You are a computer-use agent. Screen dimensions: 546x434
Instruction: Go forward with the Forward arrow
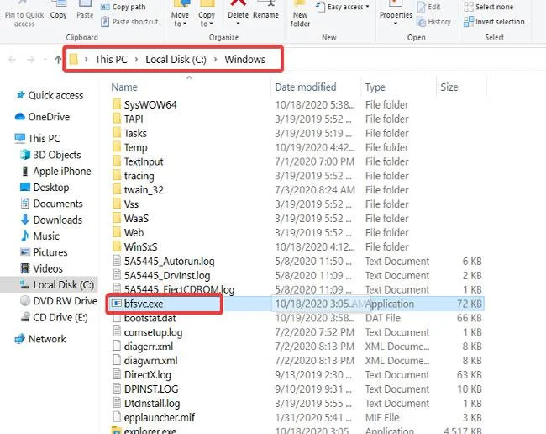tap(30, 60)
